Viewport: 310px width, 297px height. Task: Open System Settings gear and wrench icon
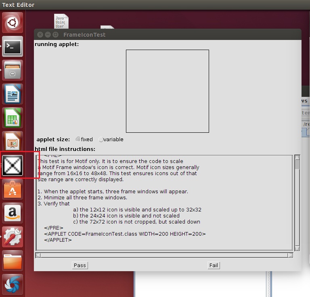tap(13, 236)
